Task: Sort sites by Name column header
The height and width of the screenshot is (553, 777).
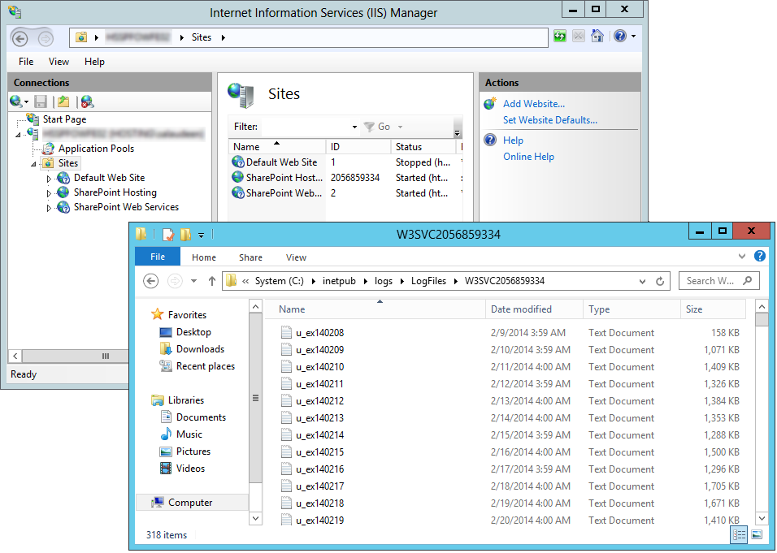Action: [276, 146]
